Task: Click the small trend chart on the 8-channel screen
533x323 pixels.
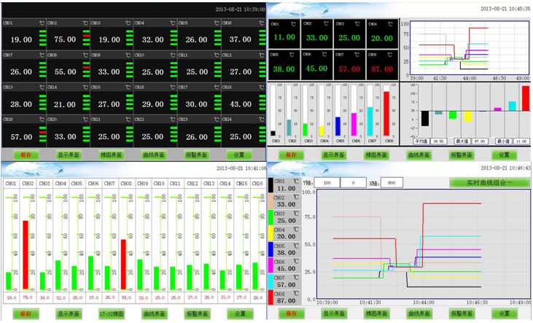Action: click(x=470, y=47)
